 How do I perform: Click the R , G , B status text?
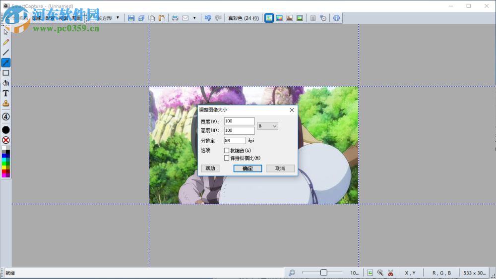(x=441, y=273)
